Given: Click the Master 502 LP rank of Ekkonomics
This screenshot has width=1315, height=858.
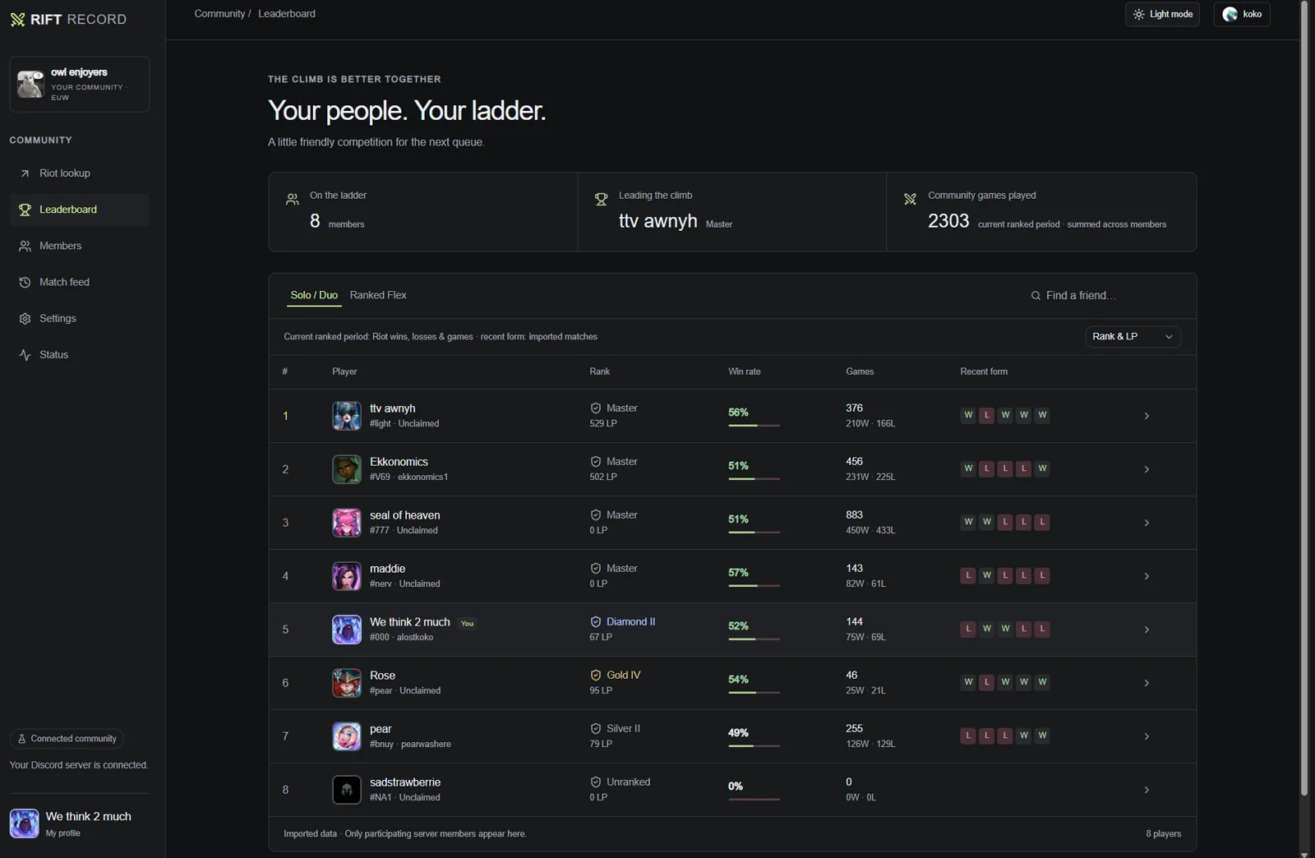Looking at the screenshot, I should click(x=614, y=469).
